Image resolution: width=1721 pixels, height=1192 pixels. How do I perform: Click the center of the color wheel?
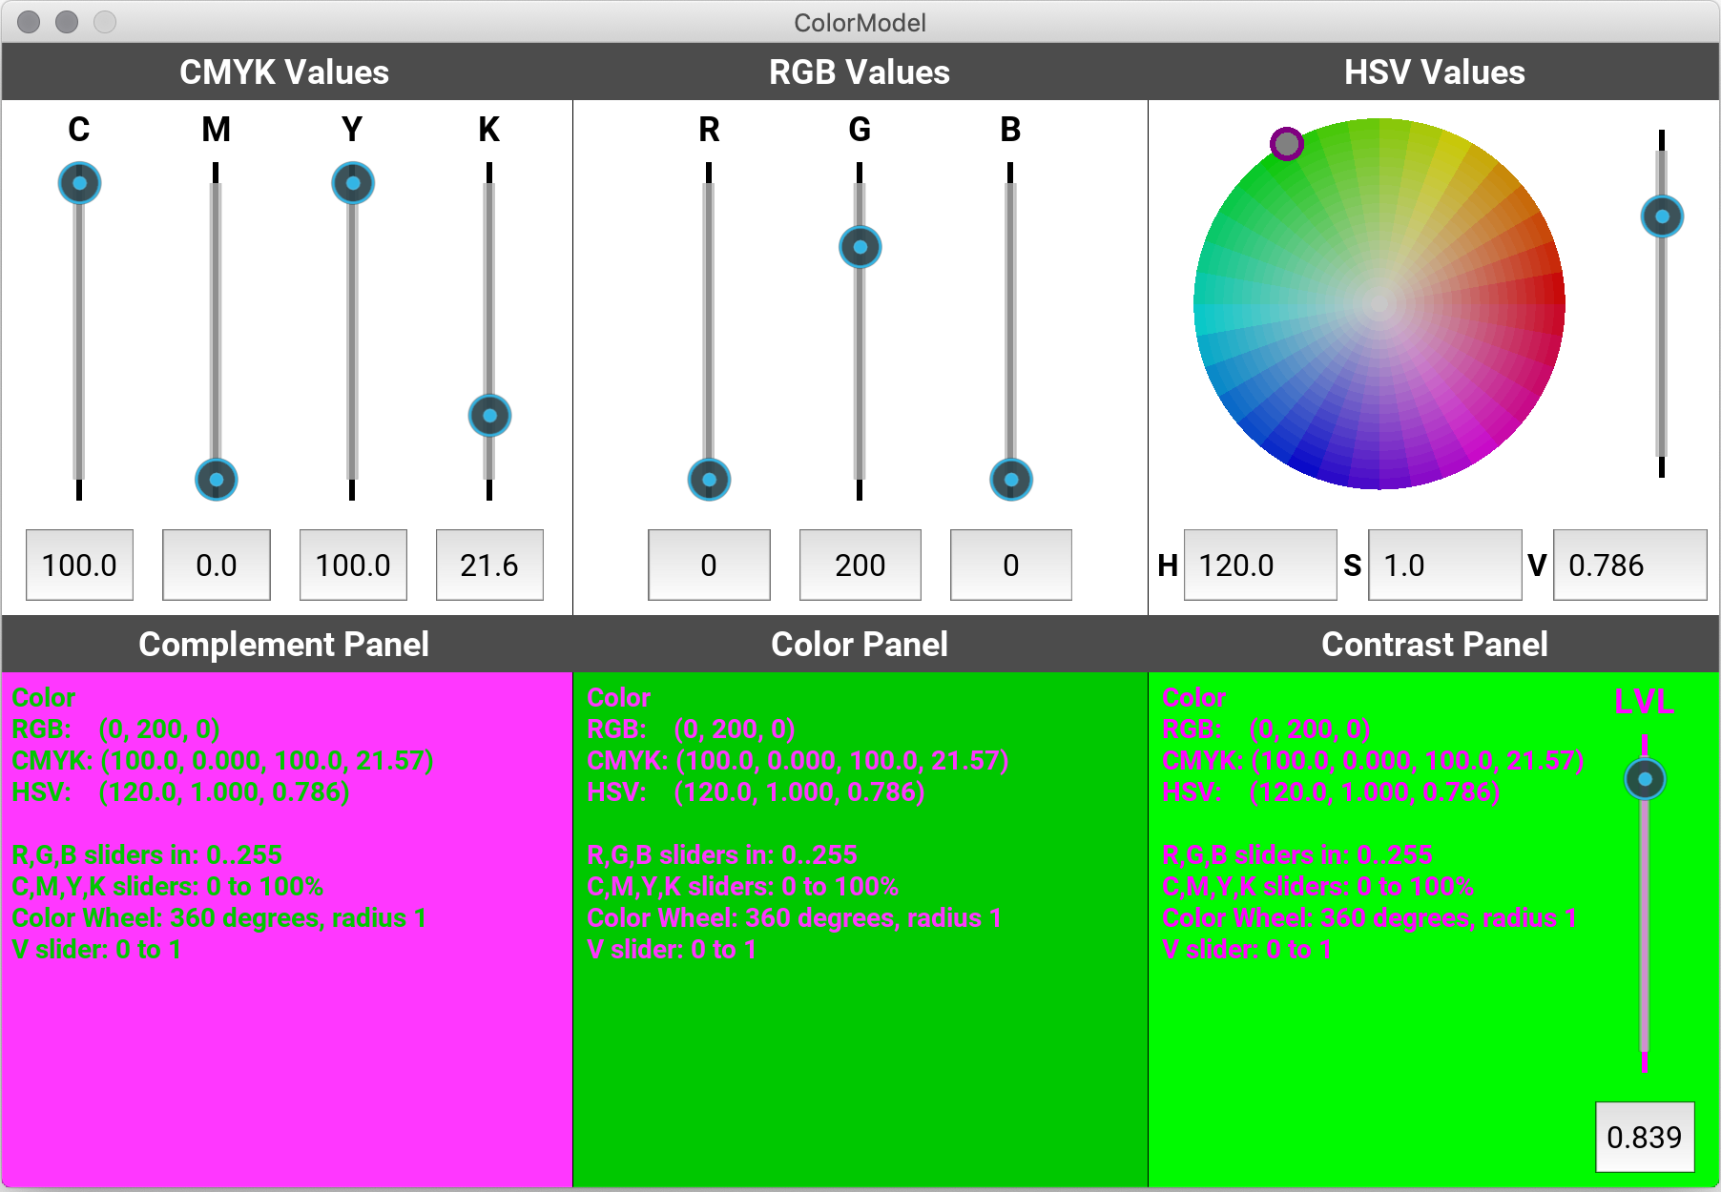(1379, 303)
